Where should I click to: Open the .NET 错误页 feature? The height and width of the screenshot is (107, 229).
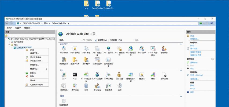tap(75, 50)
